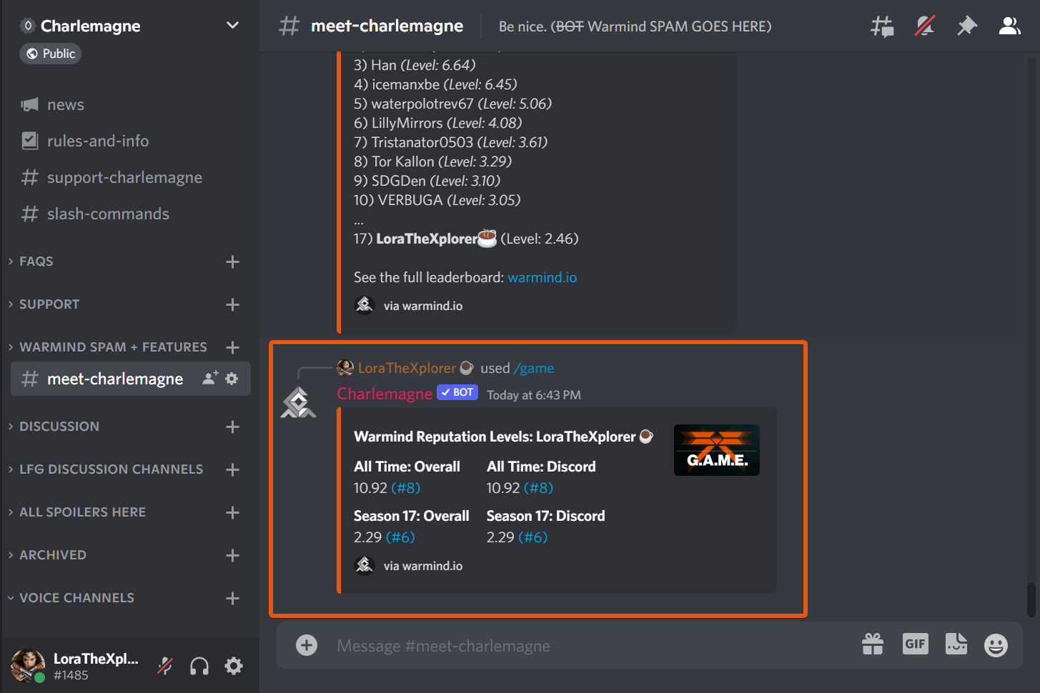The height and width of the screenshot is (693, 1040).
Task: Open the GIF picker
Action: (916, 644)
